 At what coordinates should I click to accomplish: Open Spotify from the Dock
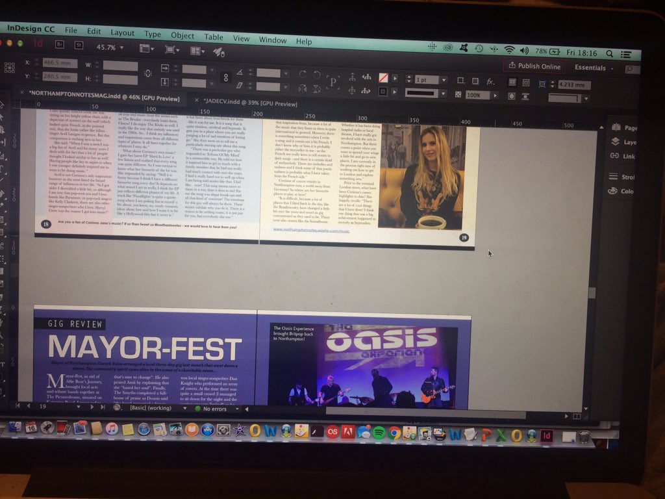(x=379, y=432)
